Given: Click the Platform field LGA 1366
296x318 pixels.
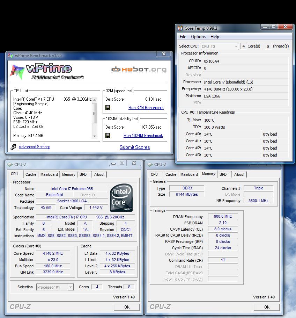Looking at the screenshot, I should (x=245, y=96).
